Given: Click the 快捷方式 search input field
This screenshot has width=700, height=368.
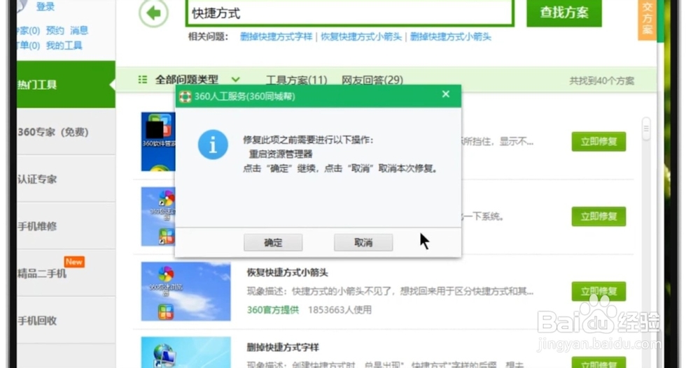Looking at the screenshot, I should pyautogui.click(x=349, y=13).
